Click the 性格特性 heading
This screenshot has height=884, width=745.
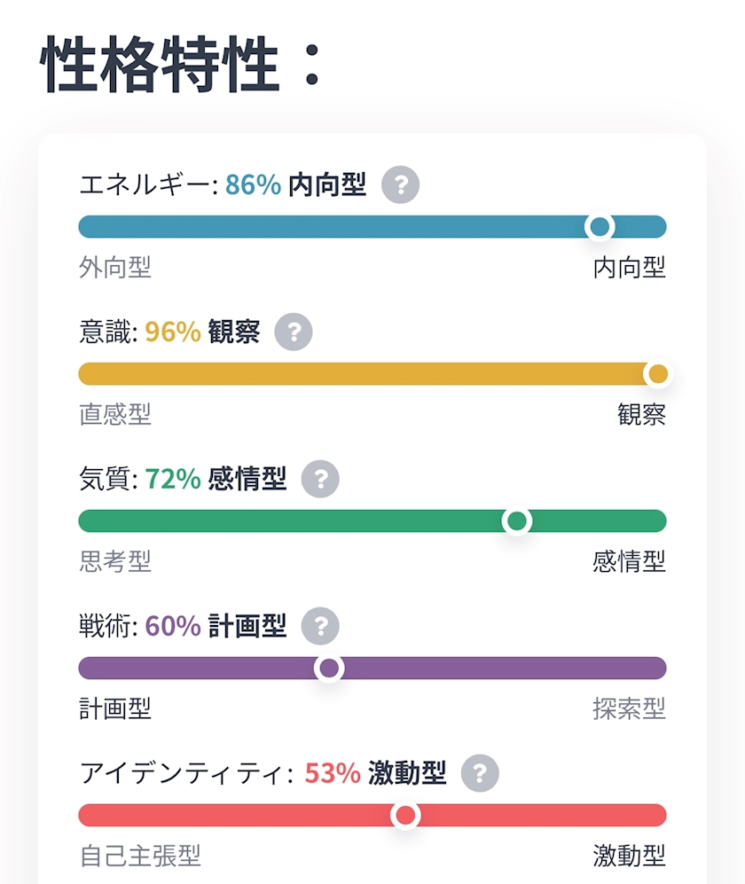coord(161,63)
